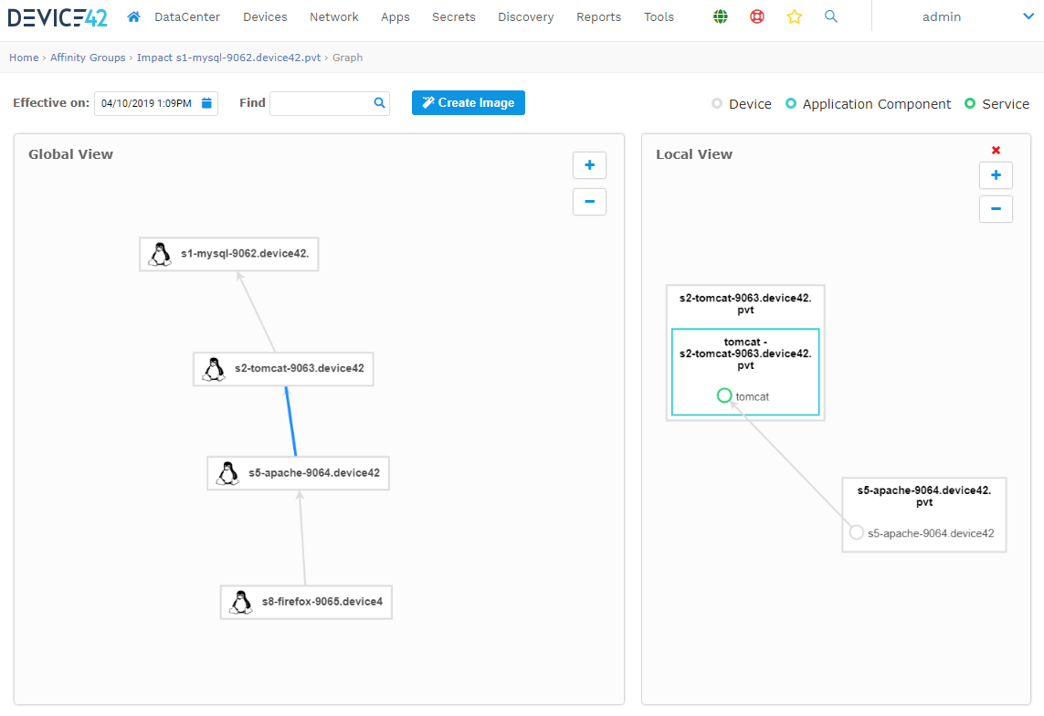Image resolution: width=1044 pixels, height=716 pixels.
Task: Click the home icon in the navigation bar
Action: tap(133, 16)
